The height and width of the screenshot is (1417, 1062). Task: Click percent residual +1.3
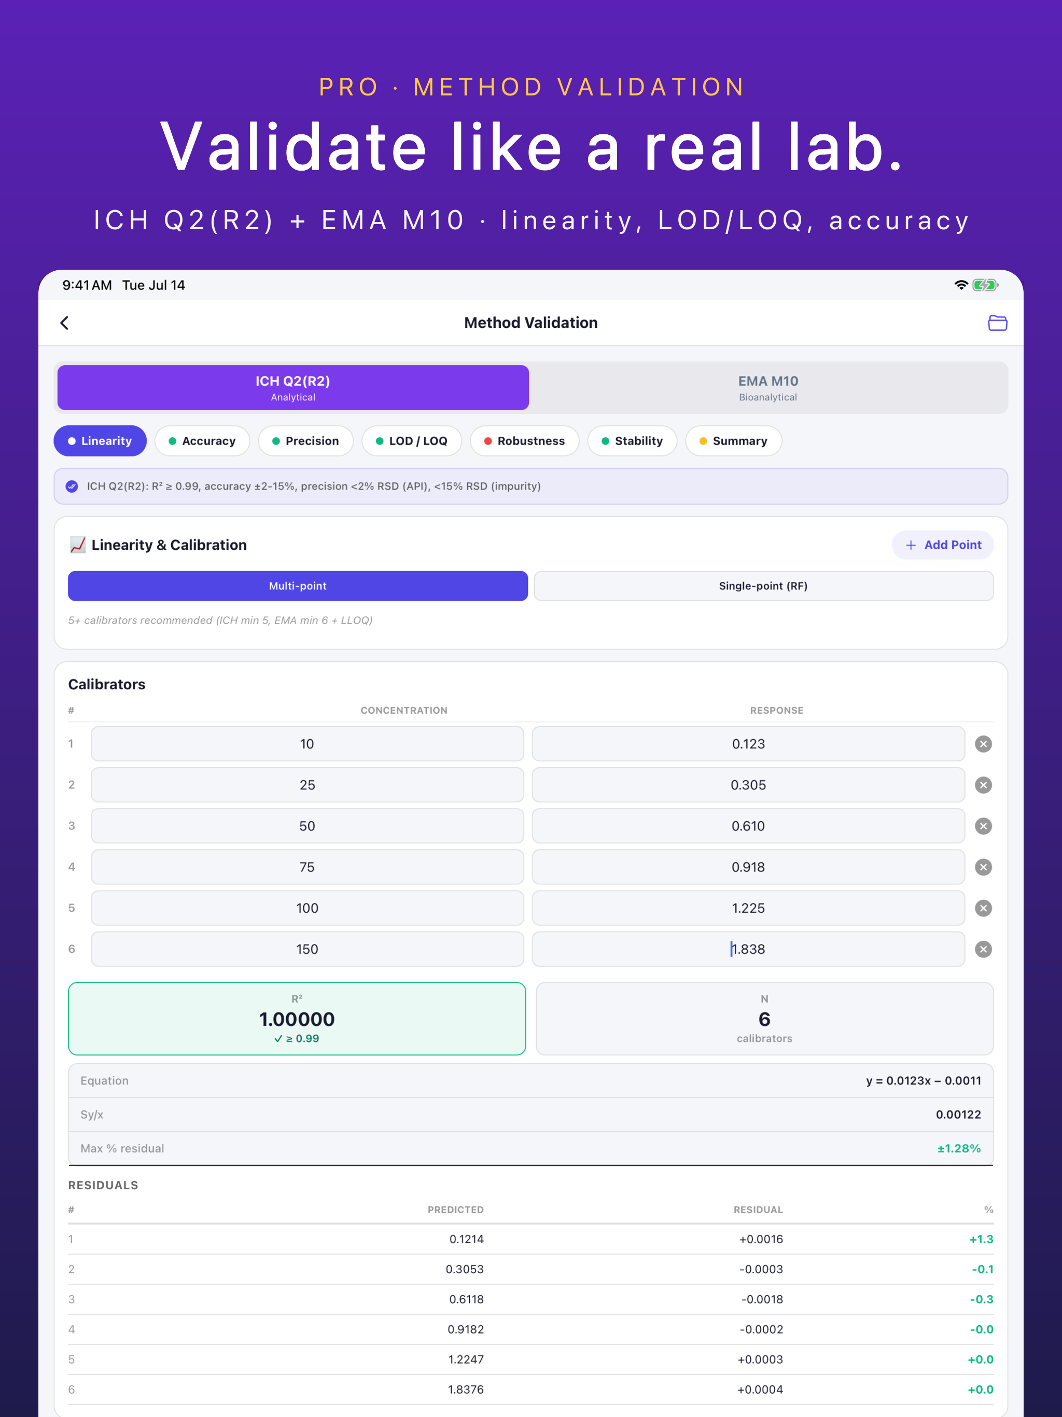click(x=981, y=1239)
